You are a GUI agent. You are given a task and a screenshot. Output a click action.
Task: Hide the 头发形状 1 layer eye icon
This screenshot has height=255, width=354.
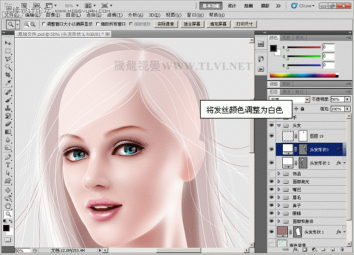point(272,231)
